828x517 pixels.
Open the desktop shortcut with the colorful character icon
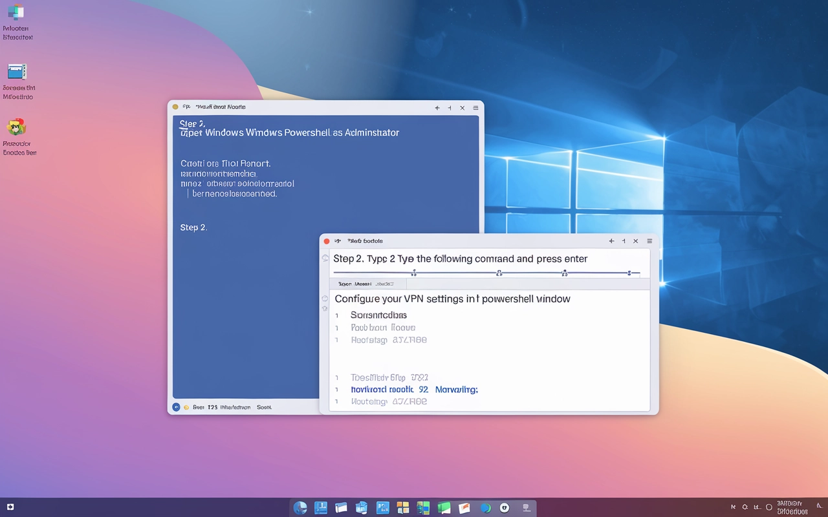click(x=16, y=127)
